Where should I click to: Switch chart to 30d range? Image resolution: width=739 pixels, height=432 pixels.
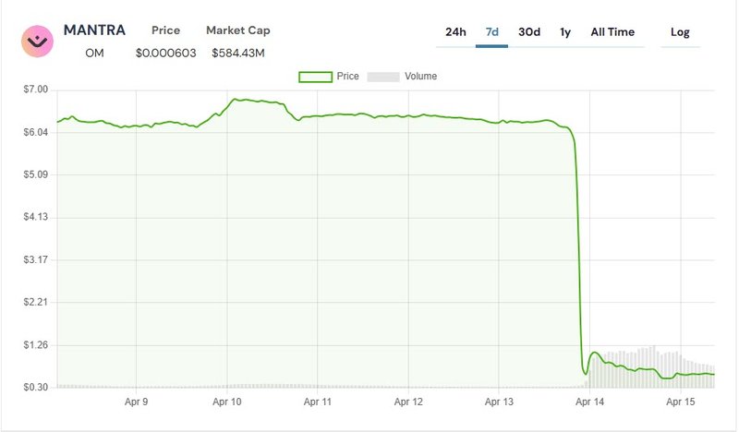coord(529,32)
